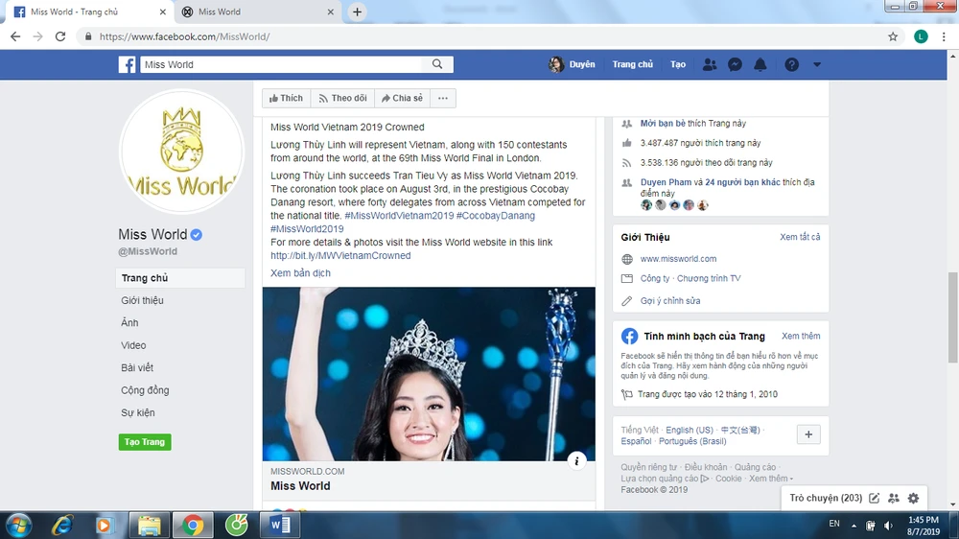Expand more languages with plus button
Image resolution: width=959 pixels, height=539 pixels.
tap(807, 434)
